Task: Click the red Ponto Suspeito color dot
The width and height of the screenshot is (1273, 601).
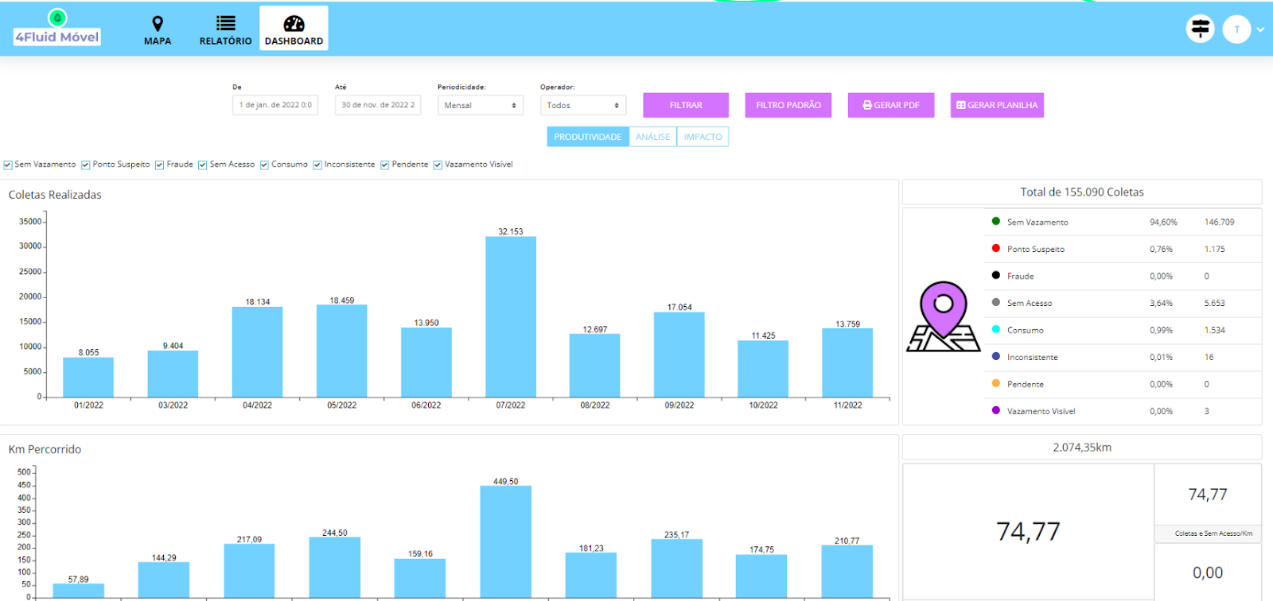Action: click(995, 249)
